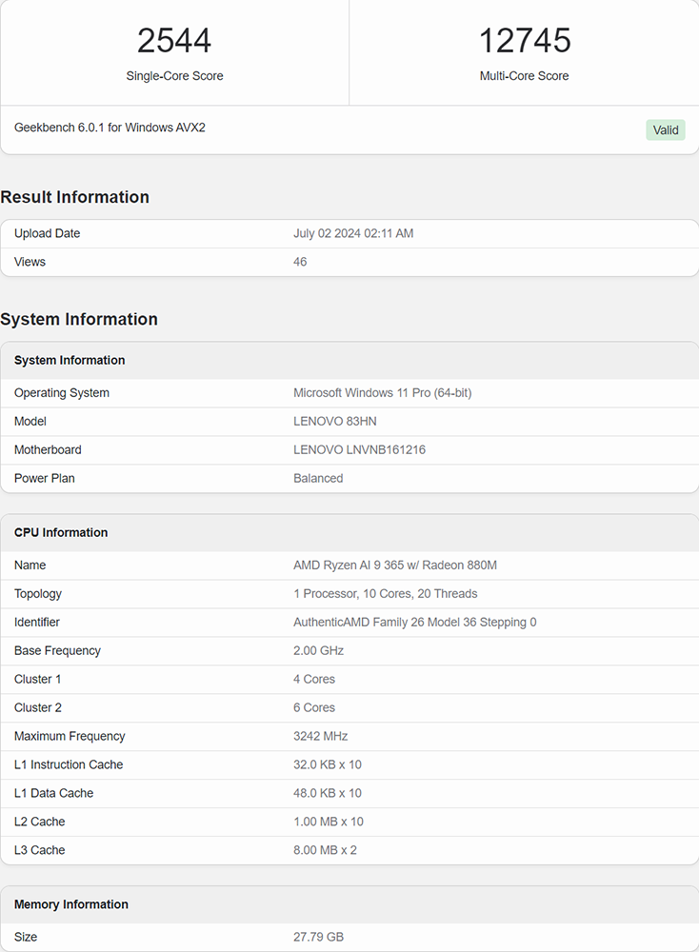The image size is (699, 952).
Task: Click the single-core score 2544
Action: click(174, 41)
